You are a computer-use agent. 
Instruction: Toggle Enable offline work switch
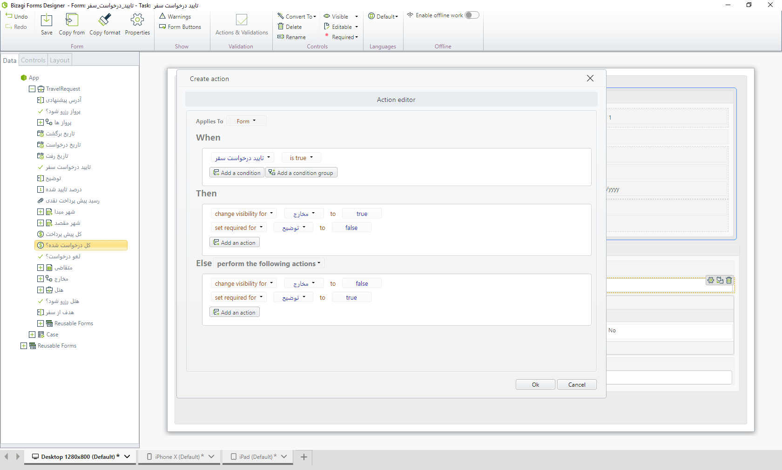pos(472,15)
